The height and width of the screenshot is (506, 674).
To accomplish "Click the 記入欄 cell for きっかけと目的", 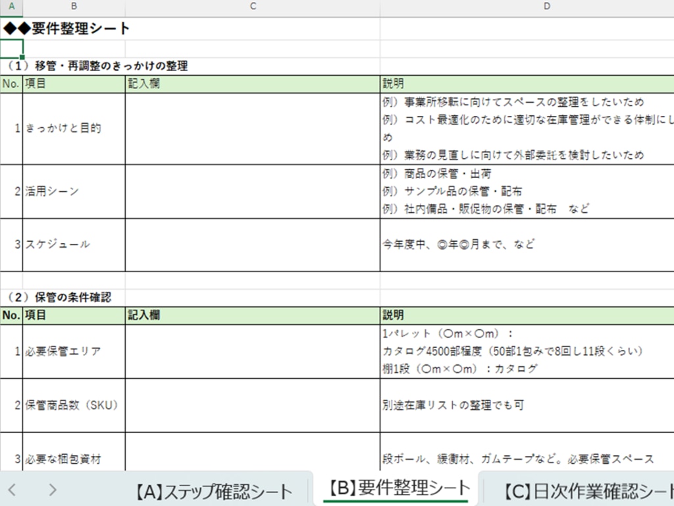I will click(252, 128).
